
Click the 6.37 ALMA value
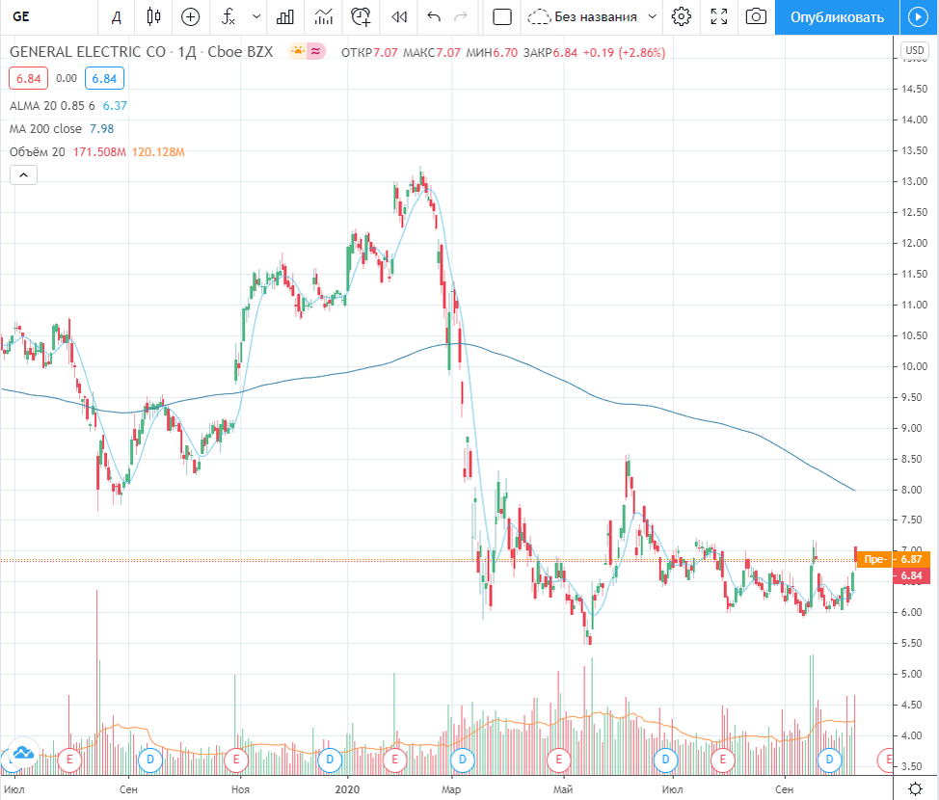coord(115,105)
